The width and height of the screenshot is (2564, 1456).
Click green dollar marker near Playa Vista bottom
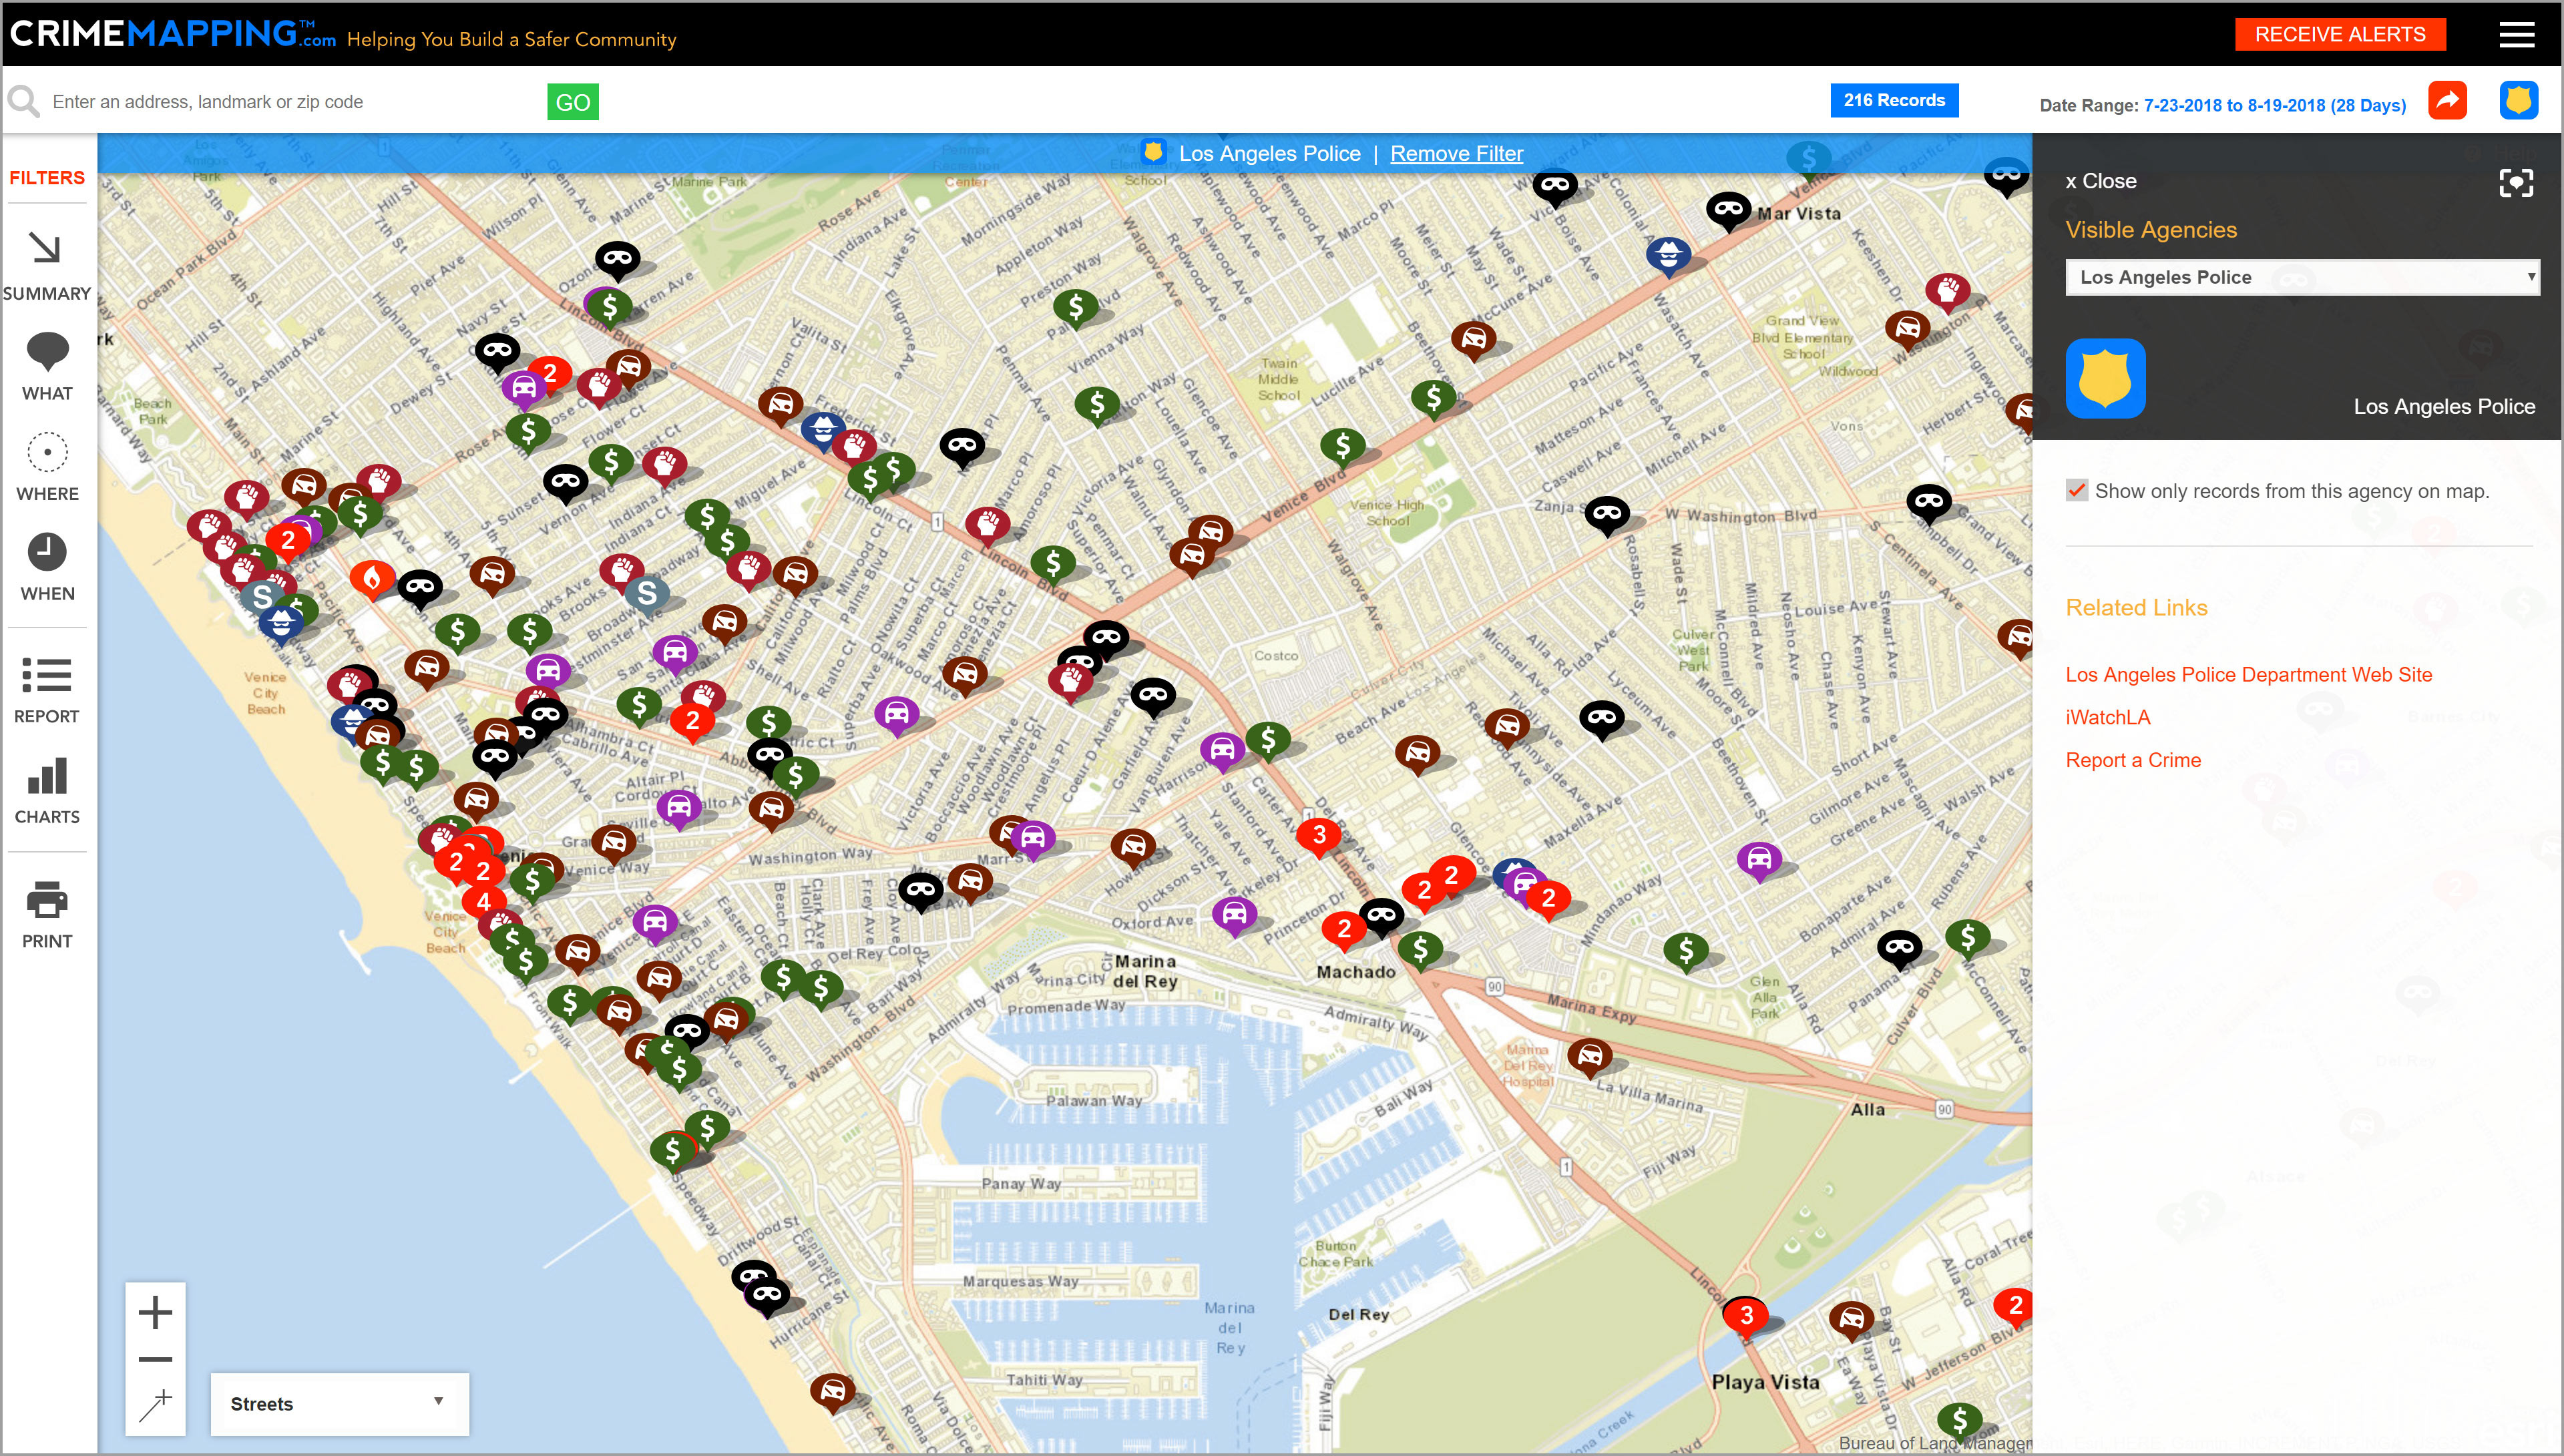point(1959,1420)
